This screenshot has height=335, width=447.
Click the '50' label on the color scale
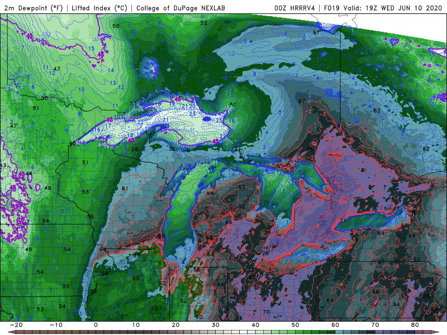[296, 325]
